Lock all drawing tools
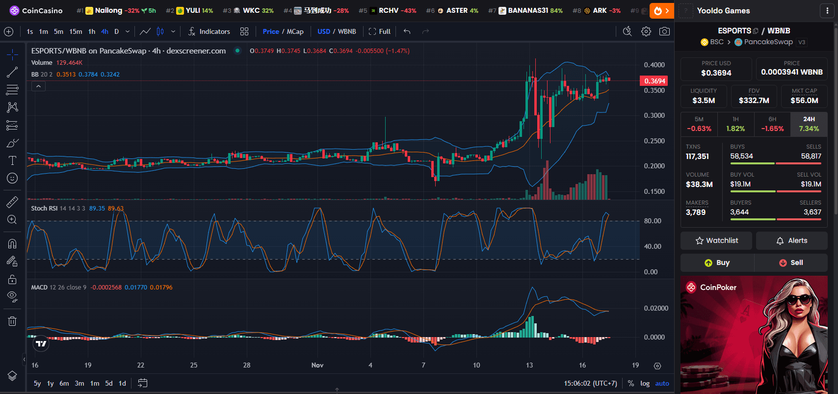Screen dimensions: 838x394 pos(12,279)
